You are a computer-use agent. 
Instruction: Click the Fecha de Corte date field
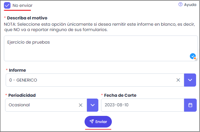click(x=142, y=105)
